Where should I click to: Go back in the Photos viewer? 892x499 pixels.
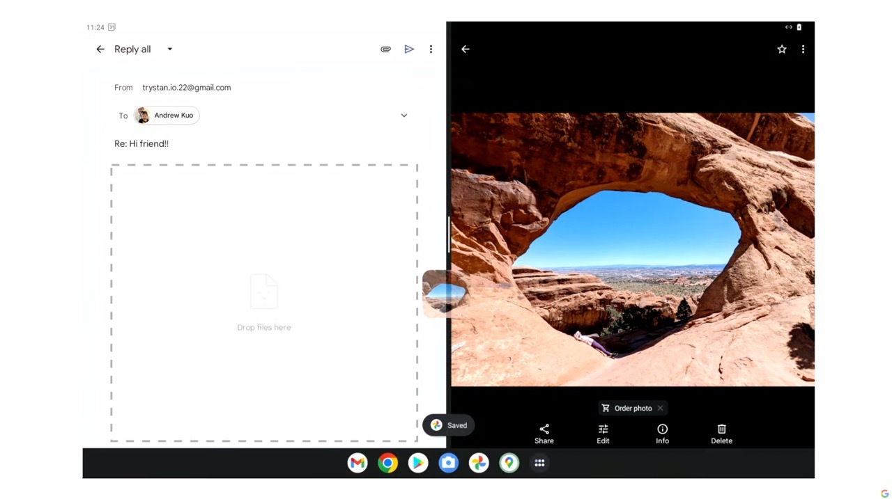(466, 49)
